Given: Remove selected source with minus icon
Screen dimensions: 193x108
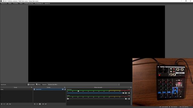Looking at the screenshot, I should (x=37, y=104).
